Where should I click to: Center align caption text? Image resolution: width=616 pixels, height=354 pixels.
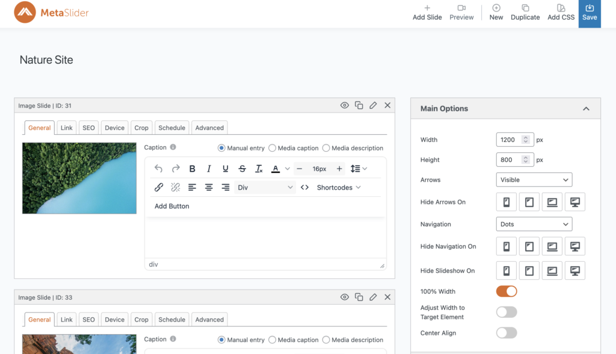209,187
